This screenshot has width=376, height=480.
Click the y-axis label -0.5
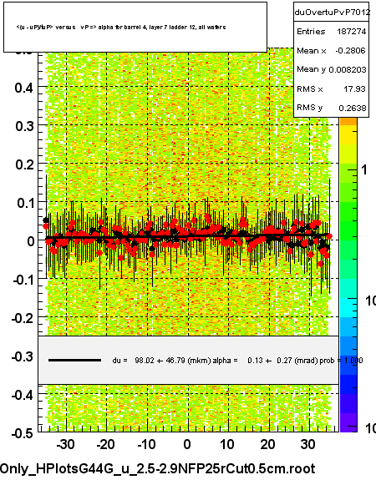23,433
